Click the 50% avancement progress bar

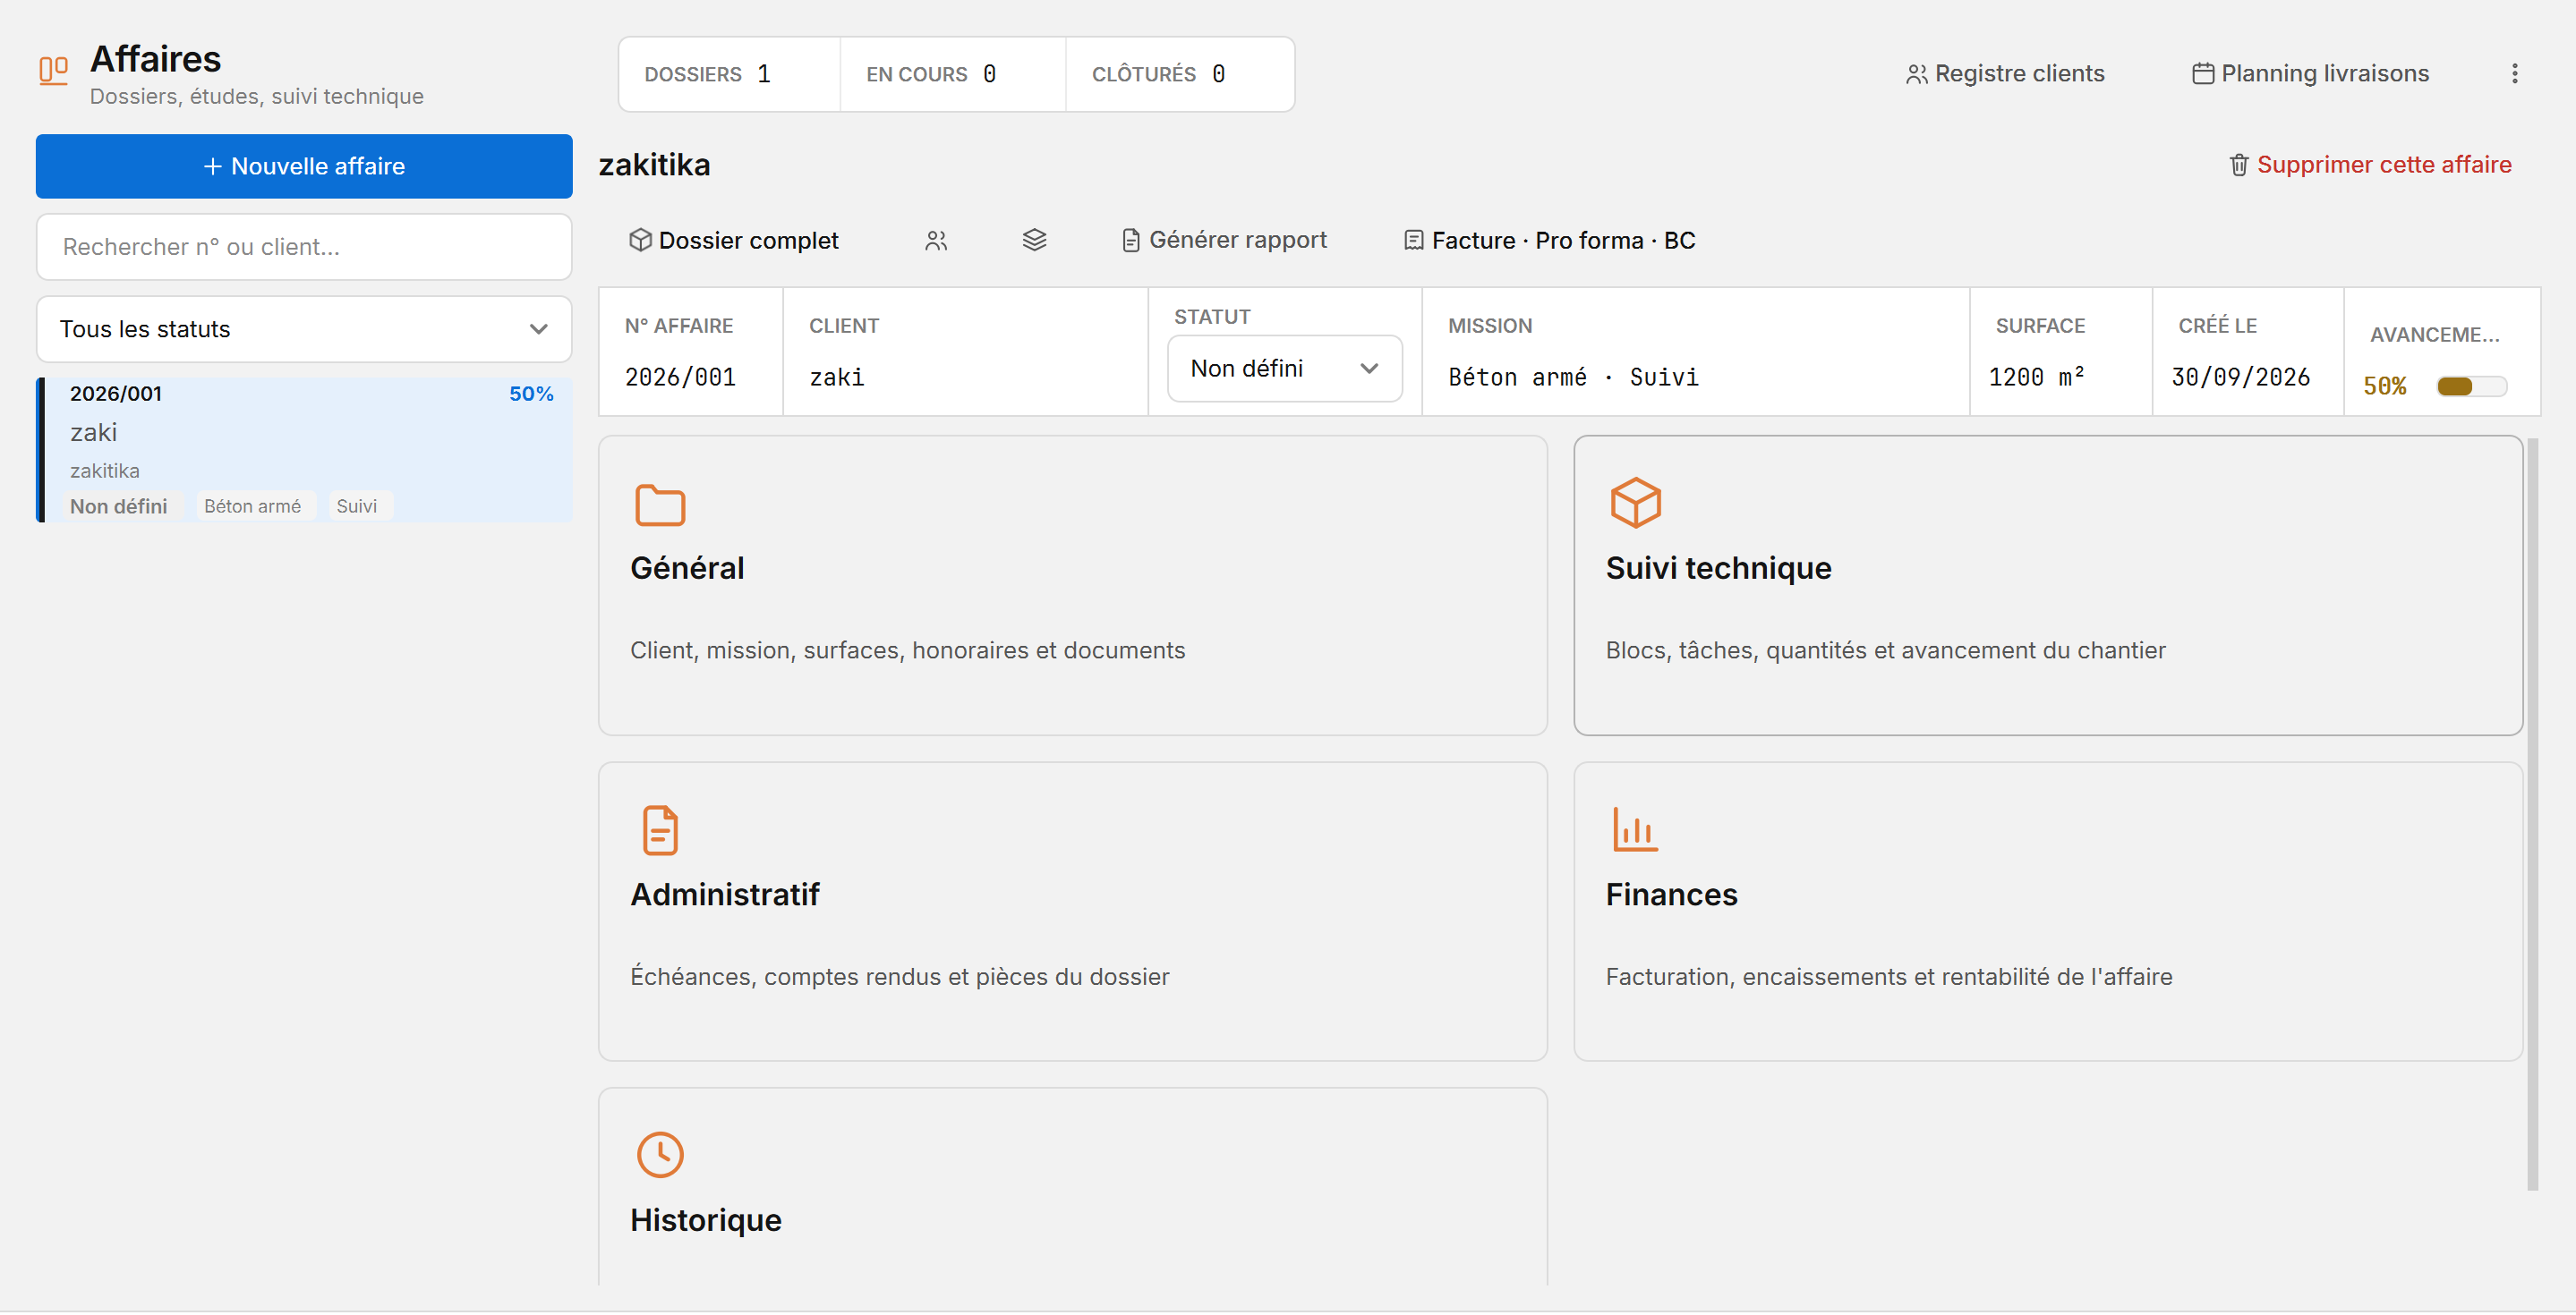2471,386
